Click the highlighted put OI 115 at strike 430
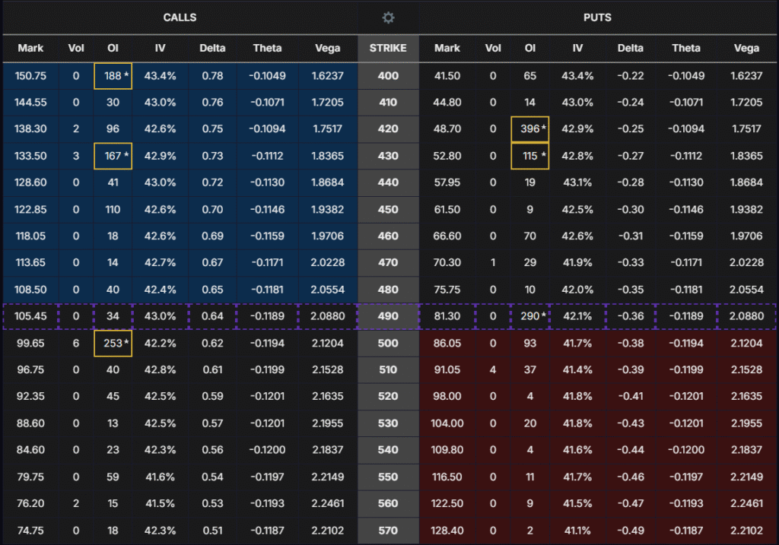The width and height of the screenshot is (779, 545). 530,156
